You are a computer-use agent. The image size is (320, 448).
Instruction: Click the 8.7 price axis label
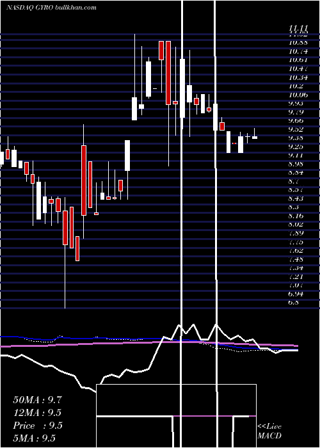tap(294, 181)
